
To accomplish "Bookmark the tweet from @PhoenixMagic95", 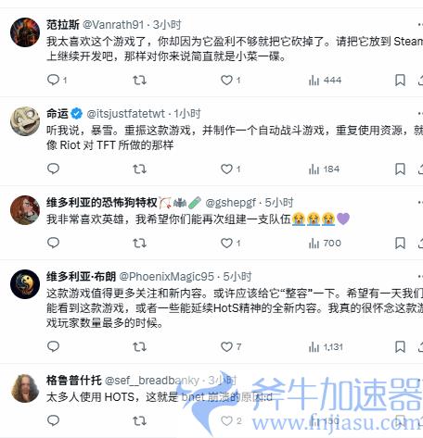I will [400, 346].
